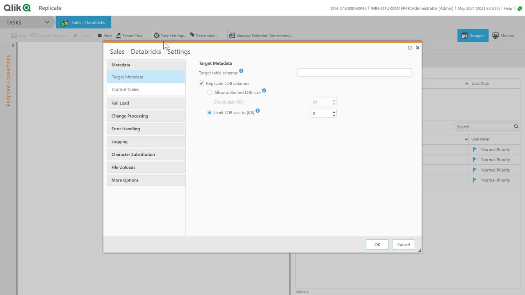Expand the Endpoint Connections side panel
Image resolution: width=525 pixels, height=295 pixels.
[13, 45]
